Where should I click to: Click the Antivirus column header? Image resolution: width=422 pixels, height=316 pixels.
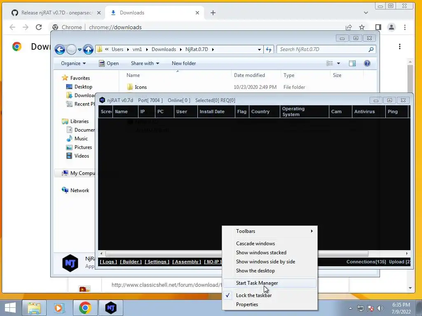(368, 112)
